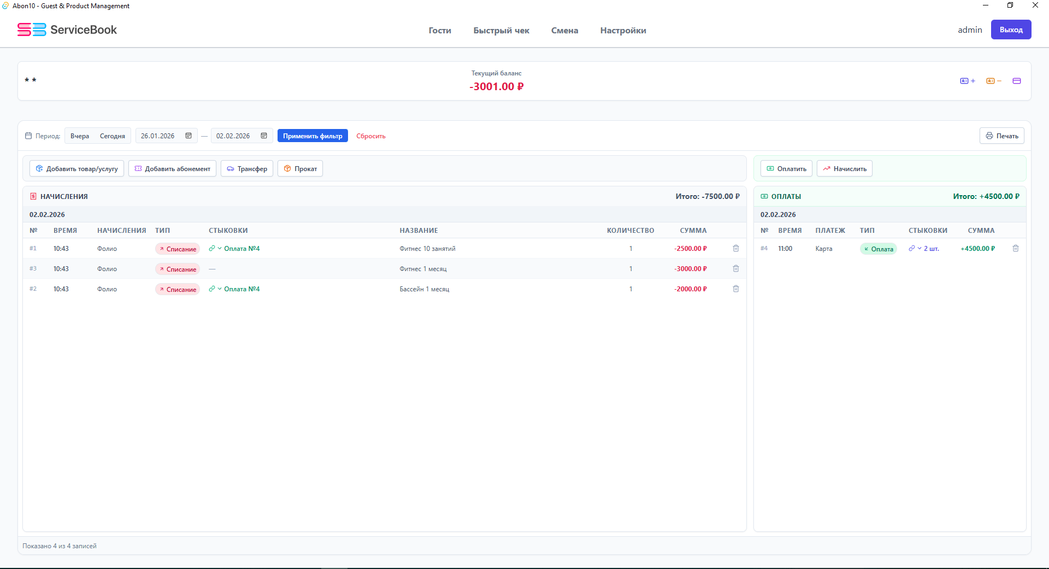Select the Вчера period preset
The height and width of the screenshot is (569, 1049).
click(x=80, y=136)
